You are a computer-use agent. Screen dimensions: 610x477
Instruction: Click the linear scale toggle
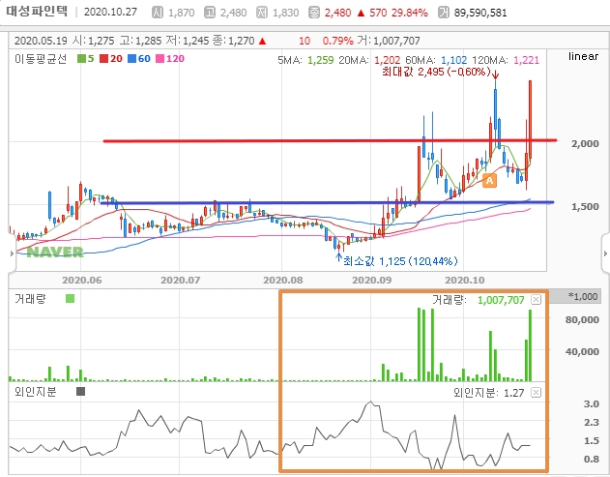[x=583, y=56]
